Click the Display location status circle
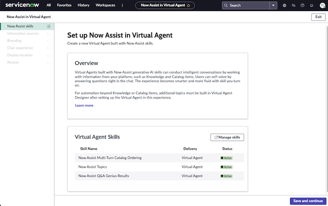 point(49,55)
